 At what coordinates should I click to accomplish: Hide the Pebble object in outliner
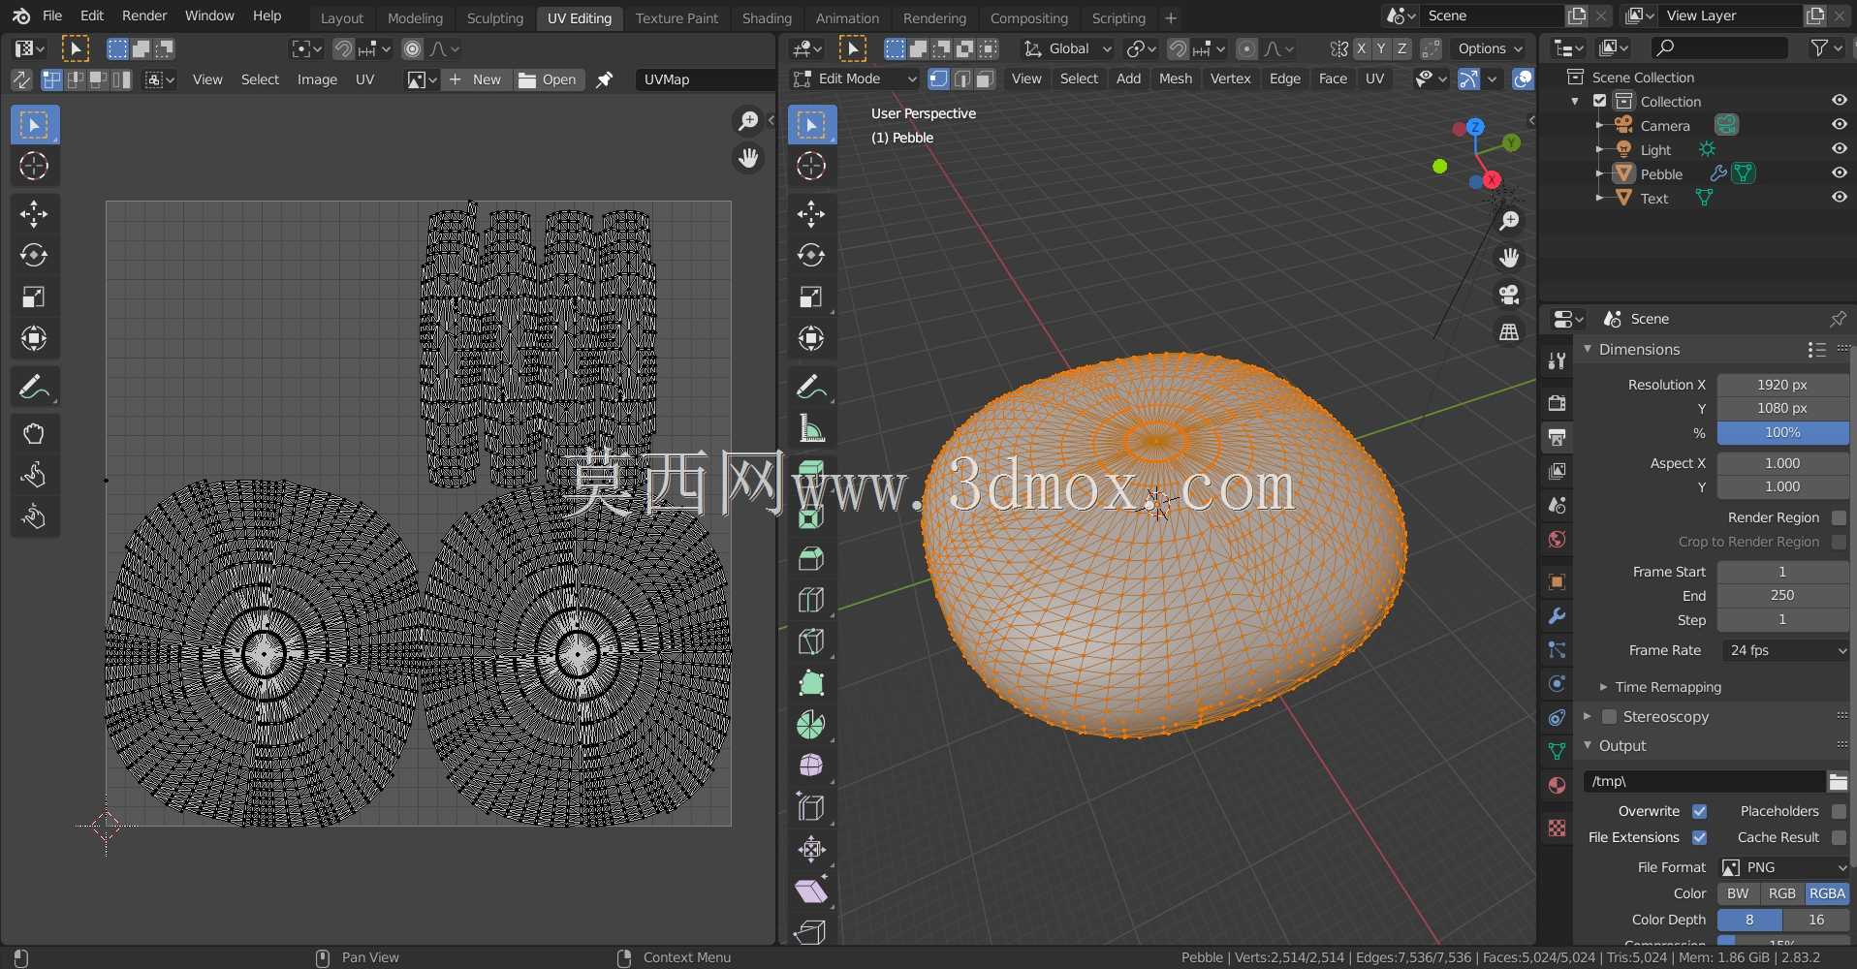click(1839, 172)
